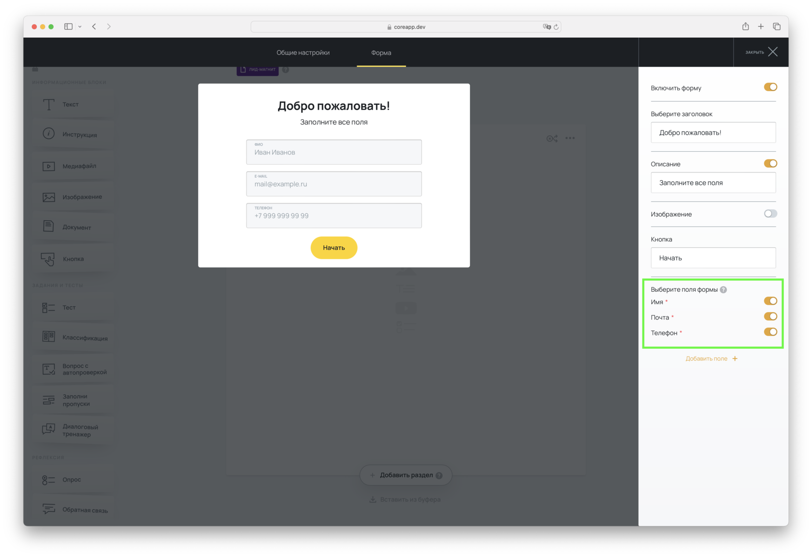Click the help icon next to Лид-магнит

click(286, 70)
